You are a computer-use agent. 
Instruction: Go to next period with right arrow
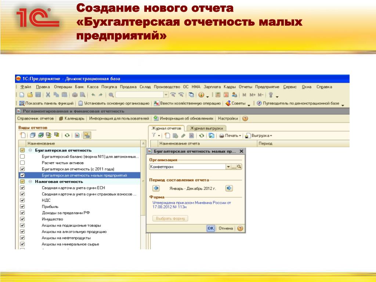(229, 188)
